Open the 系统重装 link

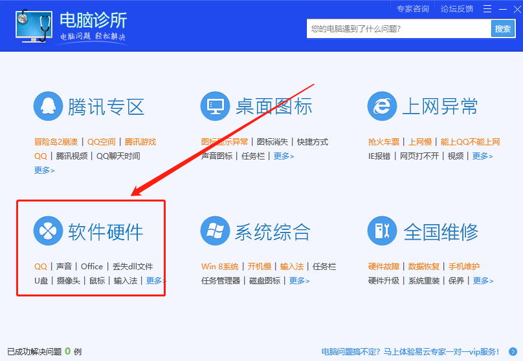tap(424, 280)
